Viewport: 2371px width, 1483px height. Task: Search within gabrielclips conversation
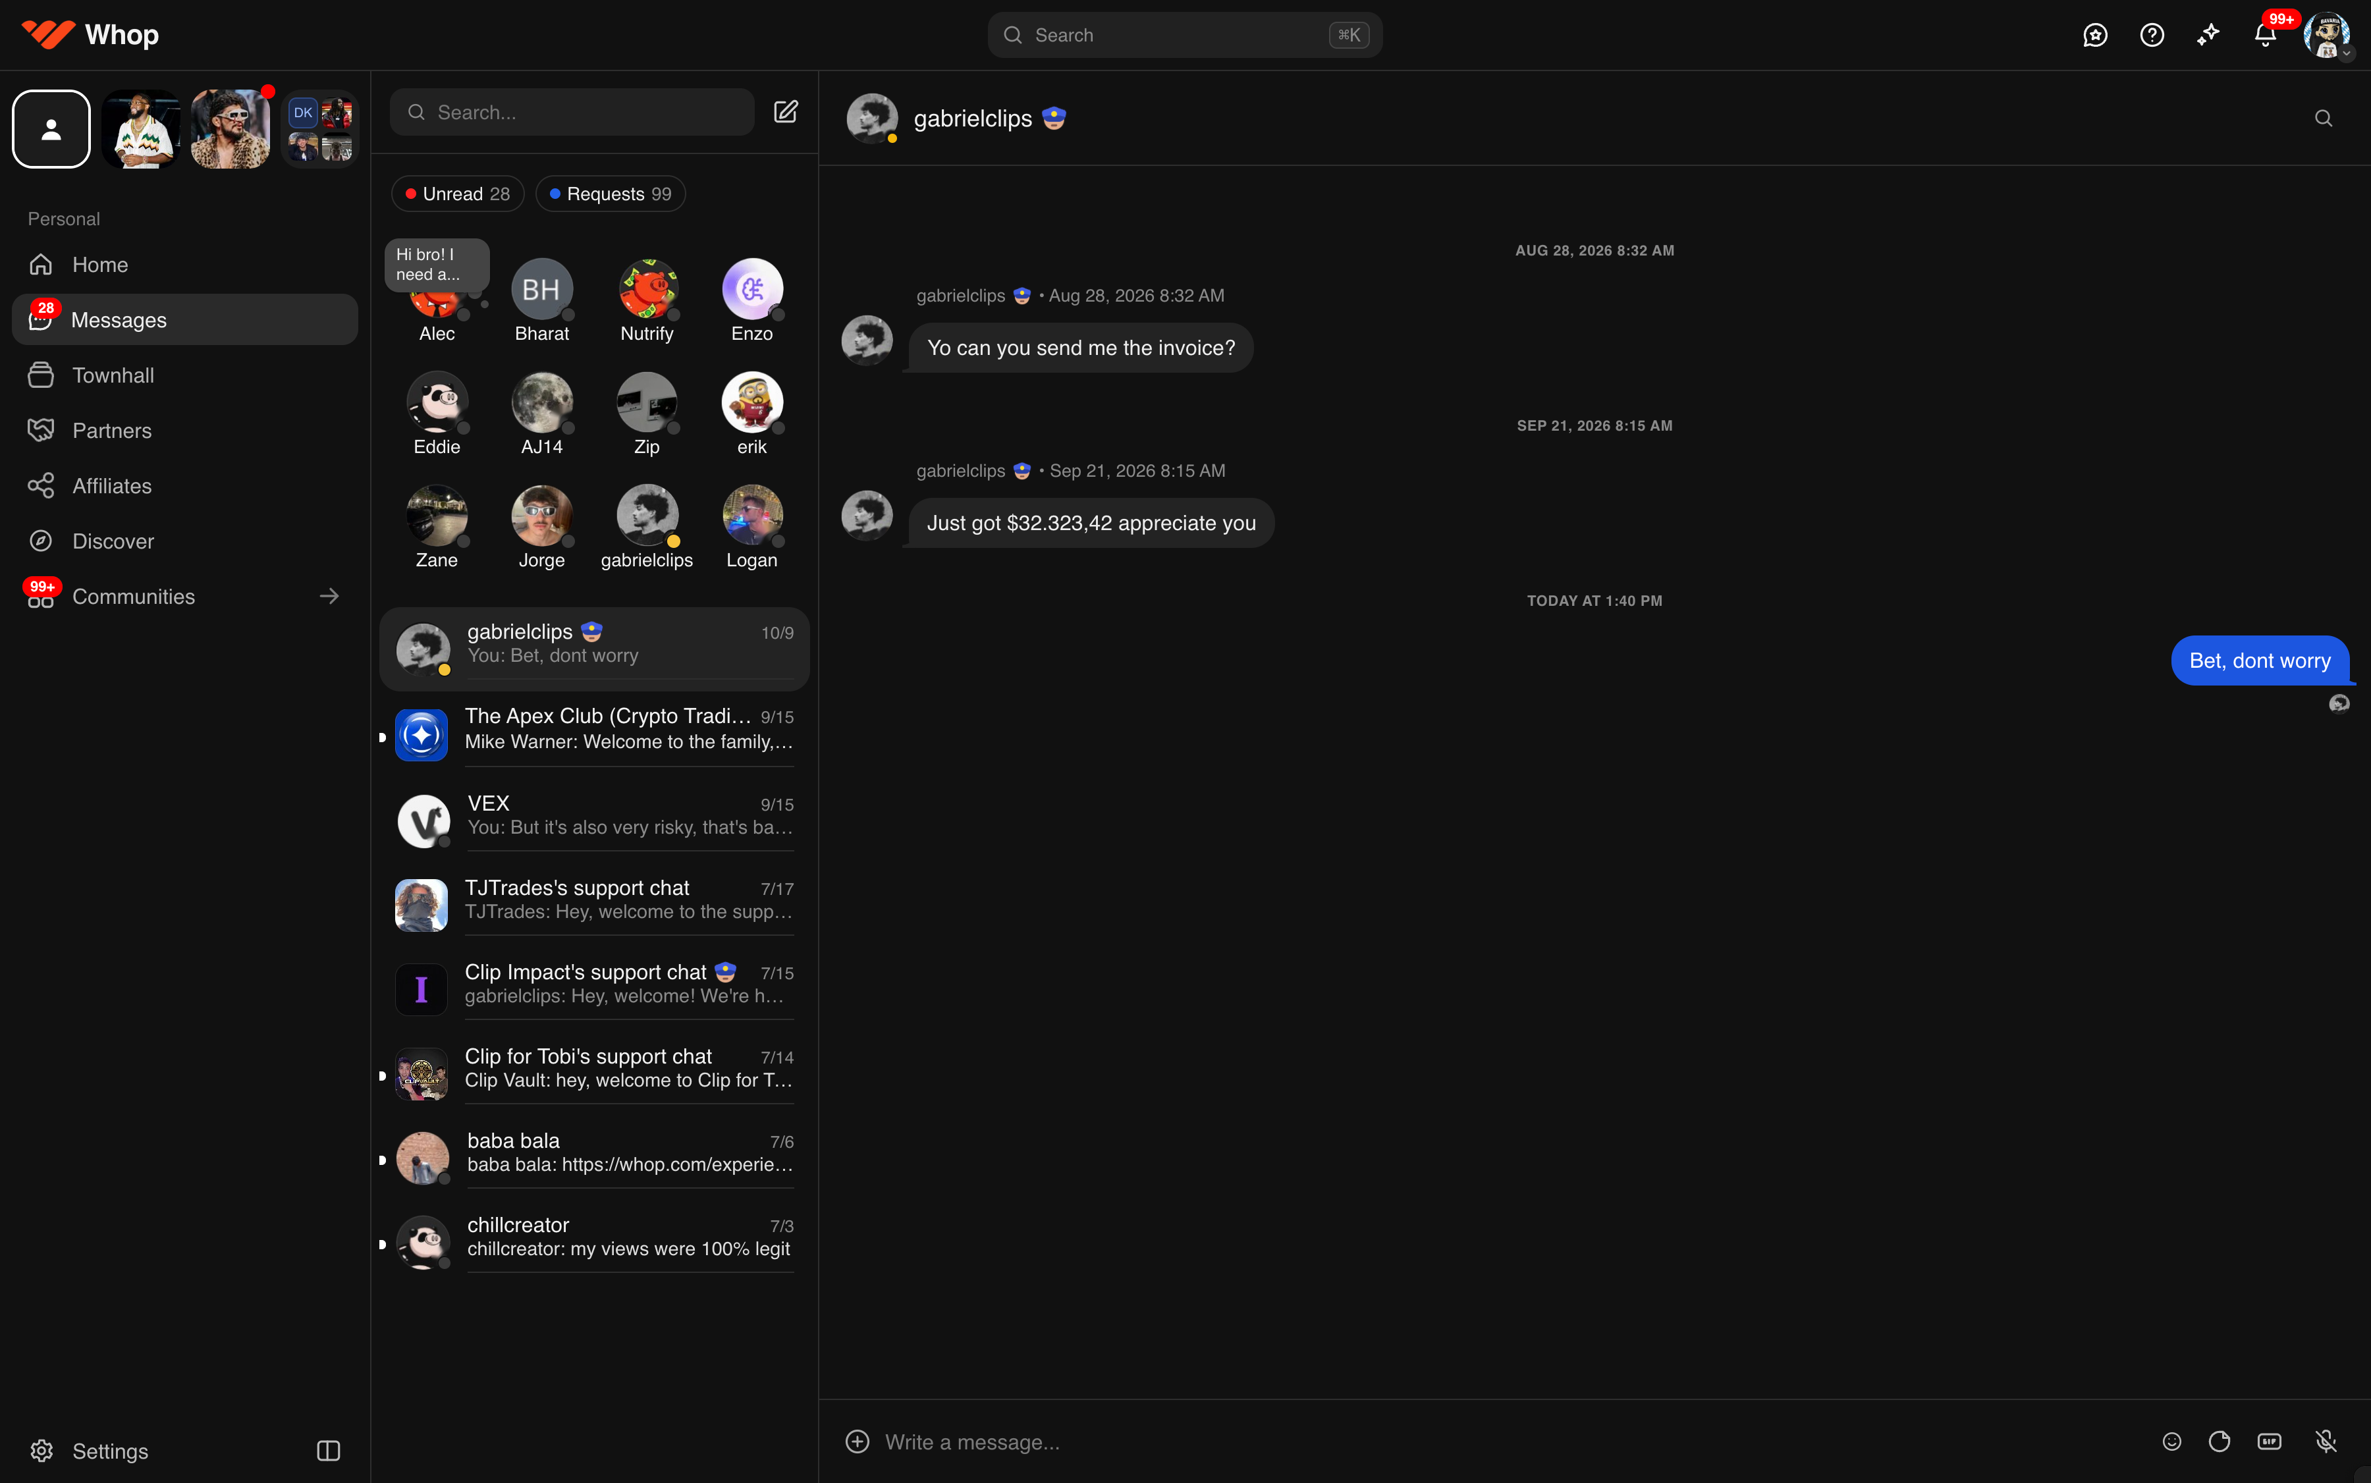coord(2324,118)
